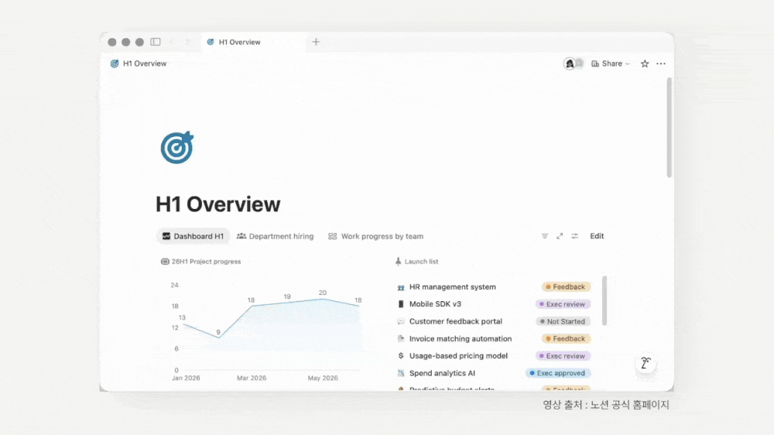This screenshot has width=774, height=435.
Task: Open a new browser tab with plus
Action: pyautogui.click(x=316, y=42)
